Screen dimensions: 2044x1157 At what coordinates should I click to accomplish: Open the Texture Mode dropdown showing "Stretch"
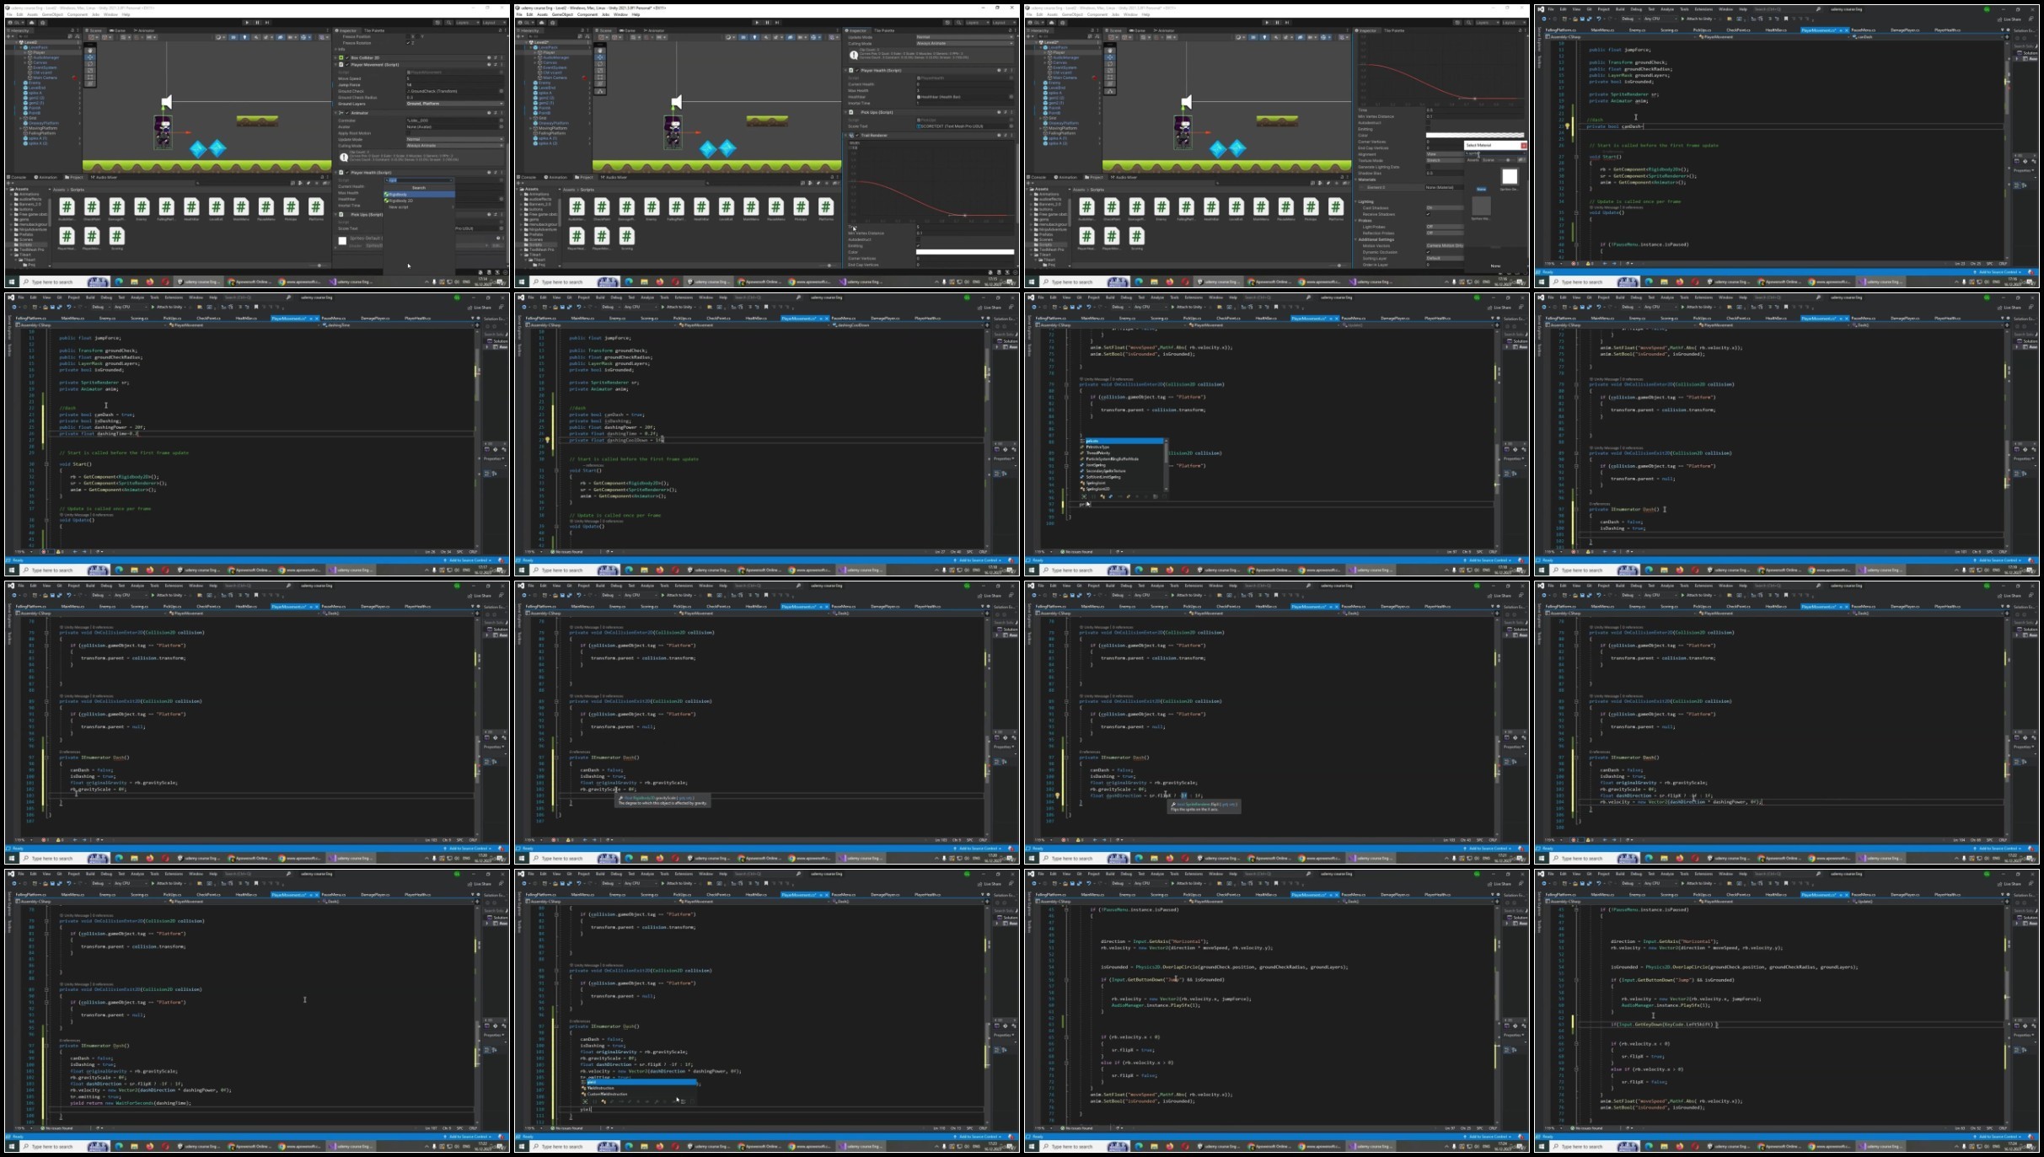[1445, 160]
